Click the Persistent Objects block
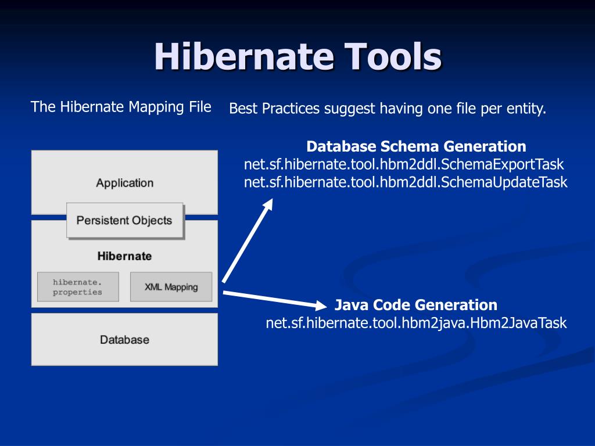Image resolution: width=595 pixels, height=446 pixels. point(124,221)
